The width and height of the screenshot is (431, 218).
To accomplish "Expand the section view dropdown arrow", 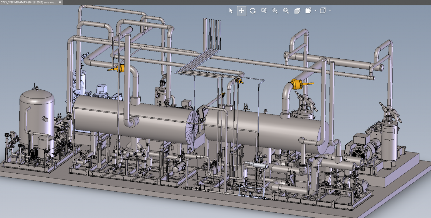I will (315, 11).
